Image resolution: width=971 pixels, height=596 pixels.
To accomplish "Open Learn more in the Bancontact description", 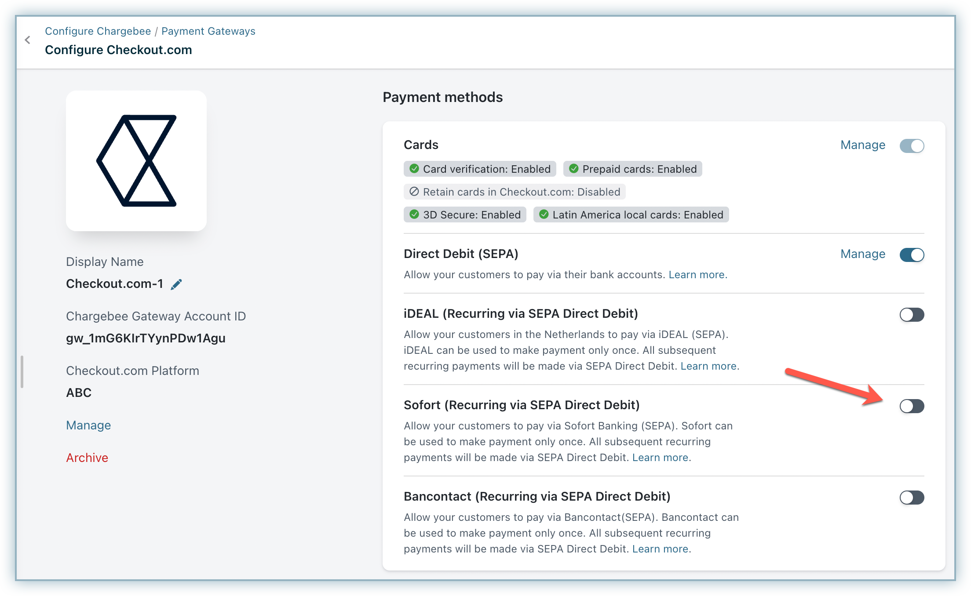I will [661, 549].
